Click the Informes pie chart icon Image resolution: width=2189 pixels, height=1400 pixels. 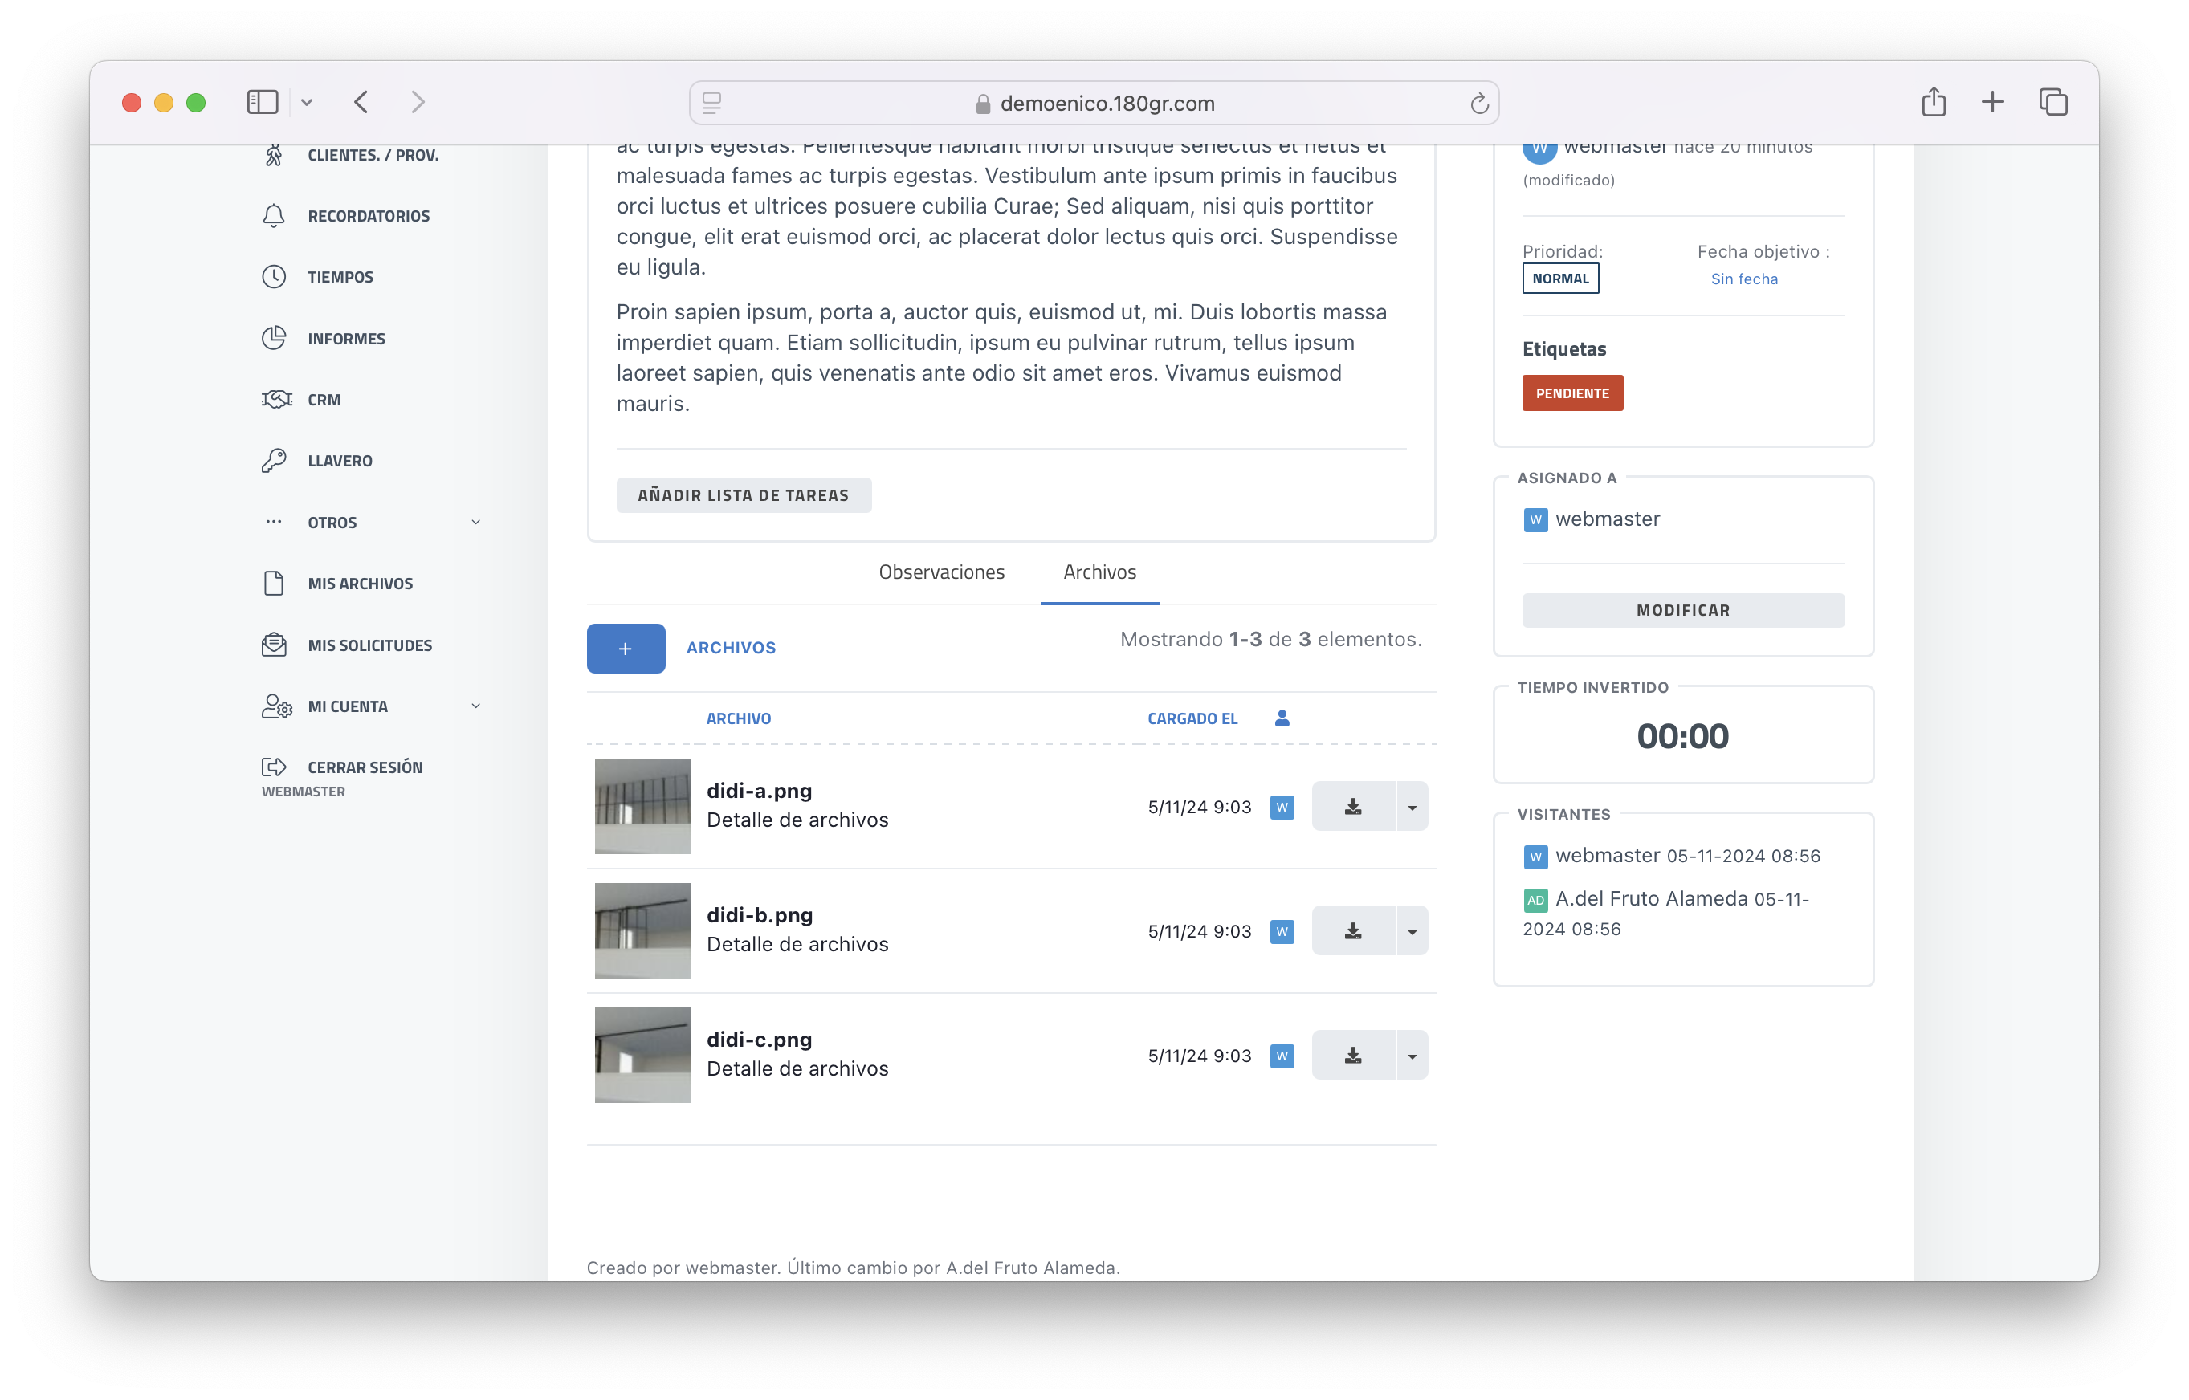[x=274, y=338]
